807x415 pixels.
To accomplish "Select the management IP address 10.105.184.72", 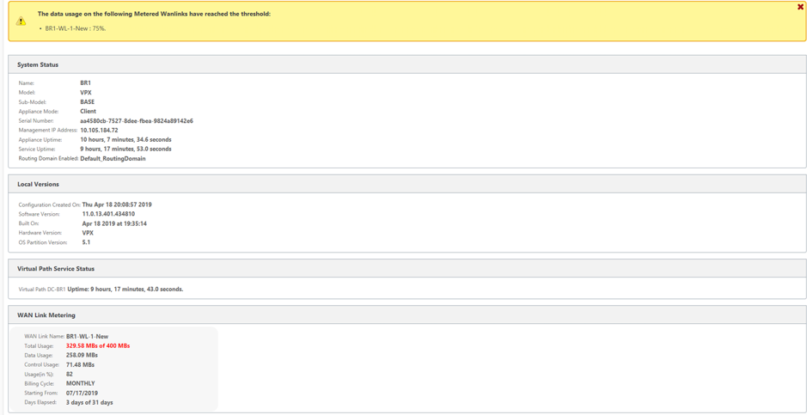I will 100,130.
